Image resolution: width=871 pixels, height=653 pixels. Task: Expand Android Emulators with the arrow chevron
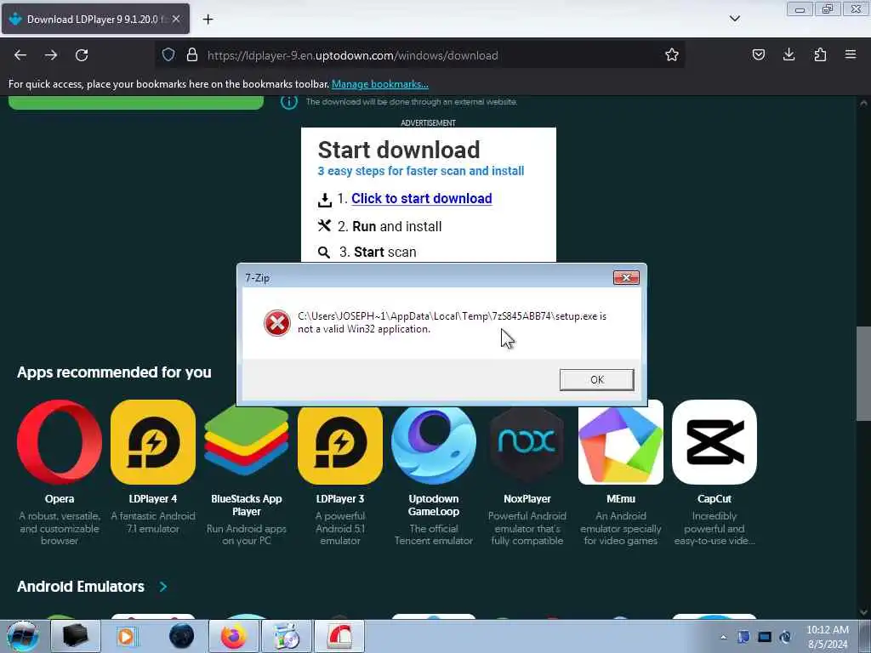coord(163,587)
